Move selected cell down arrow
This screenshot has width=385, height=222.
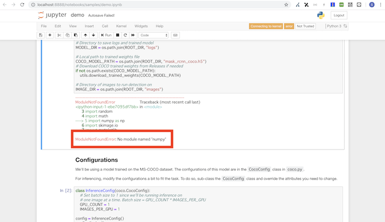(94, 35)
